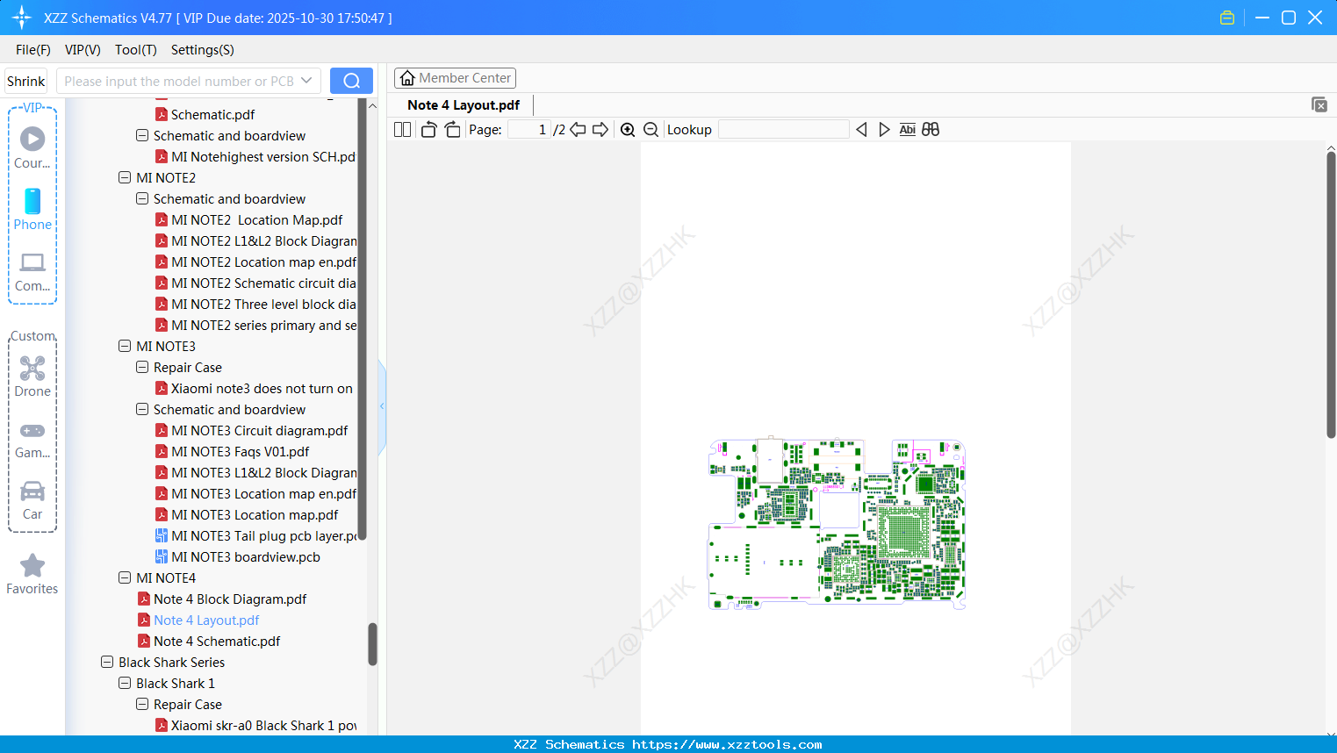Open MI NOTE2 Three level block diagram
The width and height of the screenshot is (1337, 753).
coord(256,304)
